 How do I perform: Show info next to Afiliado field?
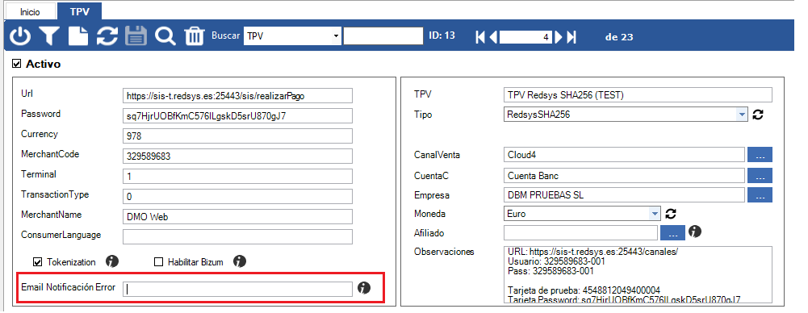tap(695, 232)
